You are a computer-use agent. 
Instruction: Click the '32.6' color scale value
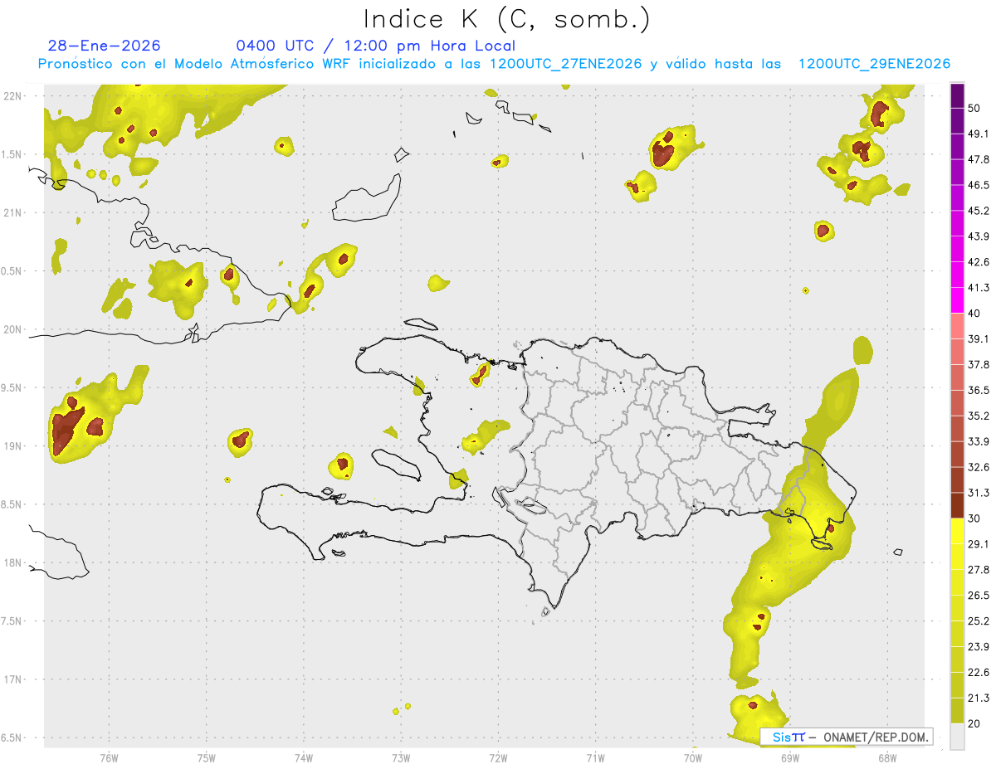click(978, 467)
